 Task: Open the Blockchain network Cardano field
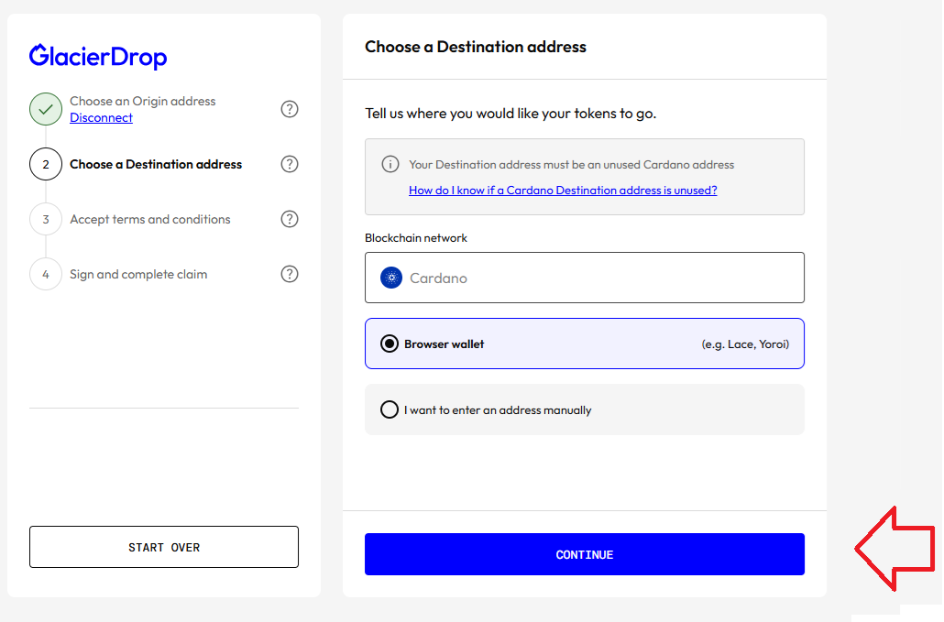(584, 278)
